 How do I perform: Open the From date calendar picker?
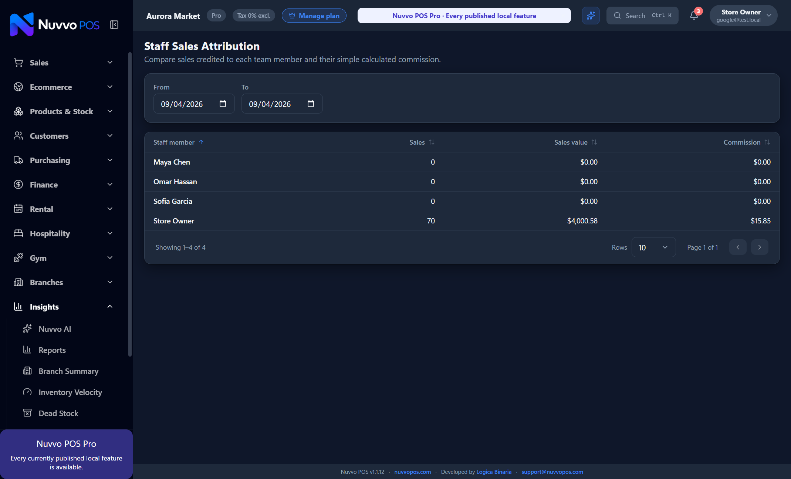[x=223, y=104]
